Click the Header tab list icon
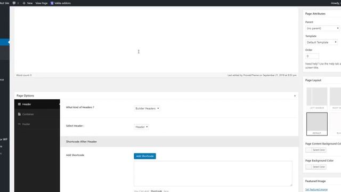This screenshot has width=341, height=192. tap(19, 105)
